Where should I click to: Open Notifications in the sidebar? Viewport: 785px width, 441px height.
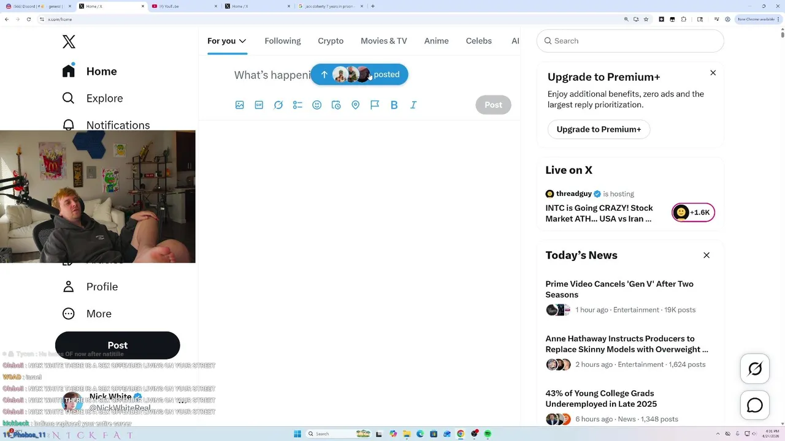tap(106, 124)
